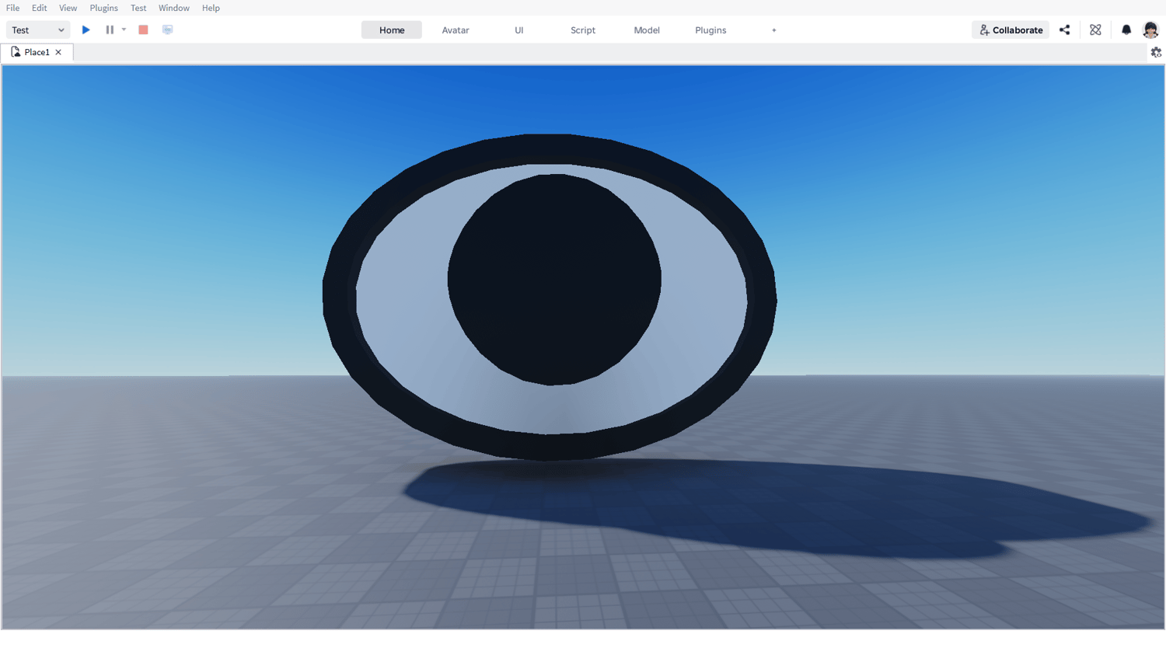
Task: Open the Window menu
Action: pyautogui.click(x=173, y=8)
